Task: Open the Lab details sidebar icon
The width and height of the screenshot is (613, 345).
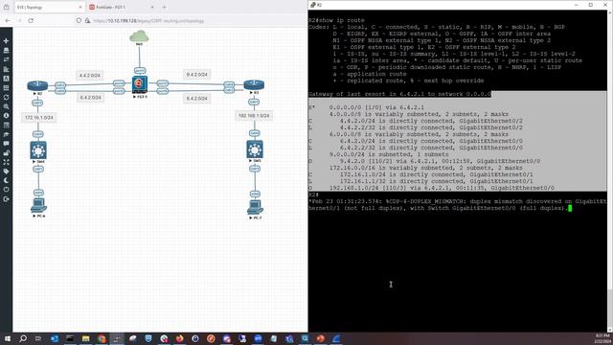Action: (6, 125)
